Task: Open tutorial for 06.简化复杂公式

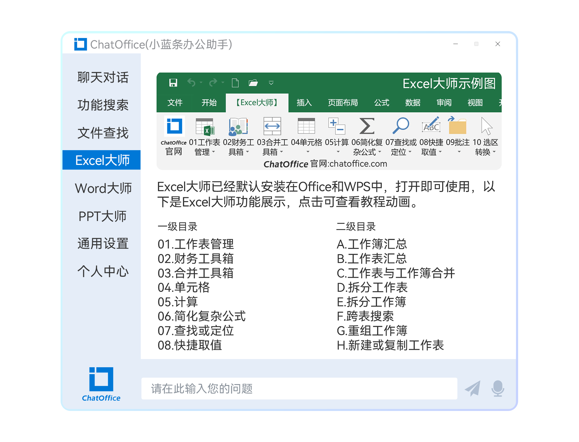Action: [202, 316]
